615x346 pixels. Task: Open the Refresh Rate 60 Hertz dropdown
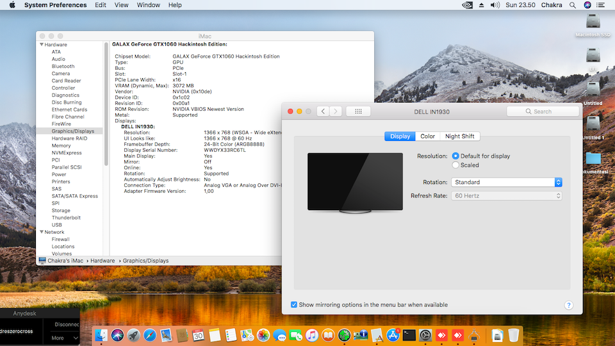[506, 196]
